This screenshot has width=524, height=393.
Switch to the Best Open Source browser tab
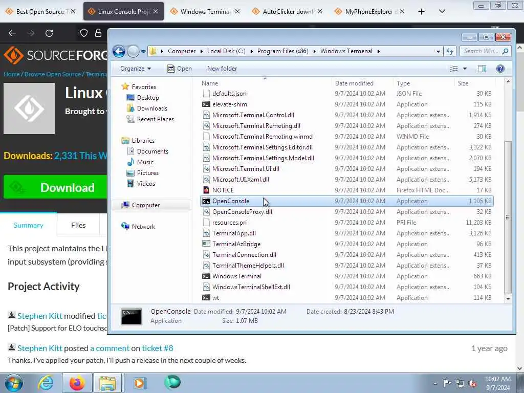(x=41, y=12)
